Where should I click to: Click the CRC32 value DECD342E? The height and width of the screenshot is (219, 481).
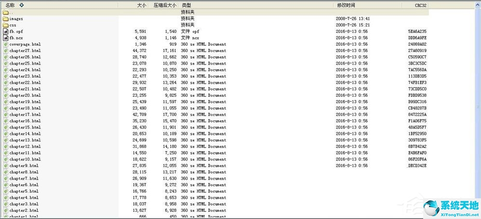point(417,166)
